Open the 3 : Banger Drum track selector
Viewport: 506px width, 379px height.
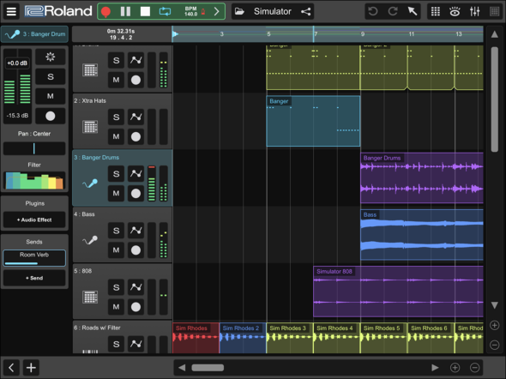[x=34, y=34]
